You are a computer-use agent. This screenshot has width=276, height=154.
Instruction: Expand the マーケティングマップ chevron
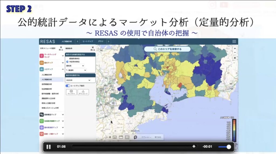pos(63,56)
